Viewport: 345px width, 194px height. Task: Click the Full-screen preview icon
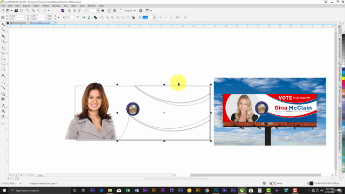103,11
